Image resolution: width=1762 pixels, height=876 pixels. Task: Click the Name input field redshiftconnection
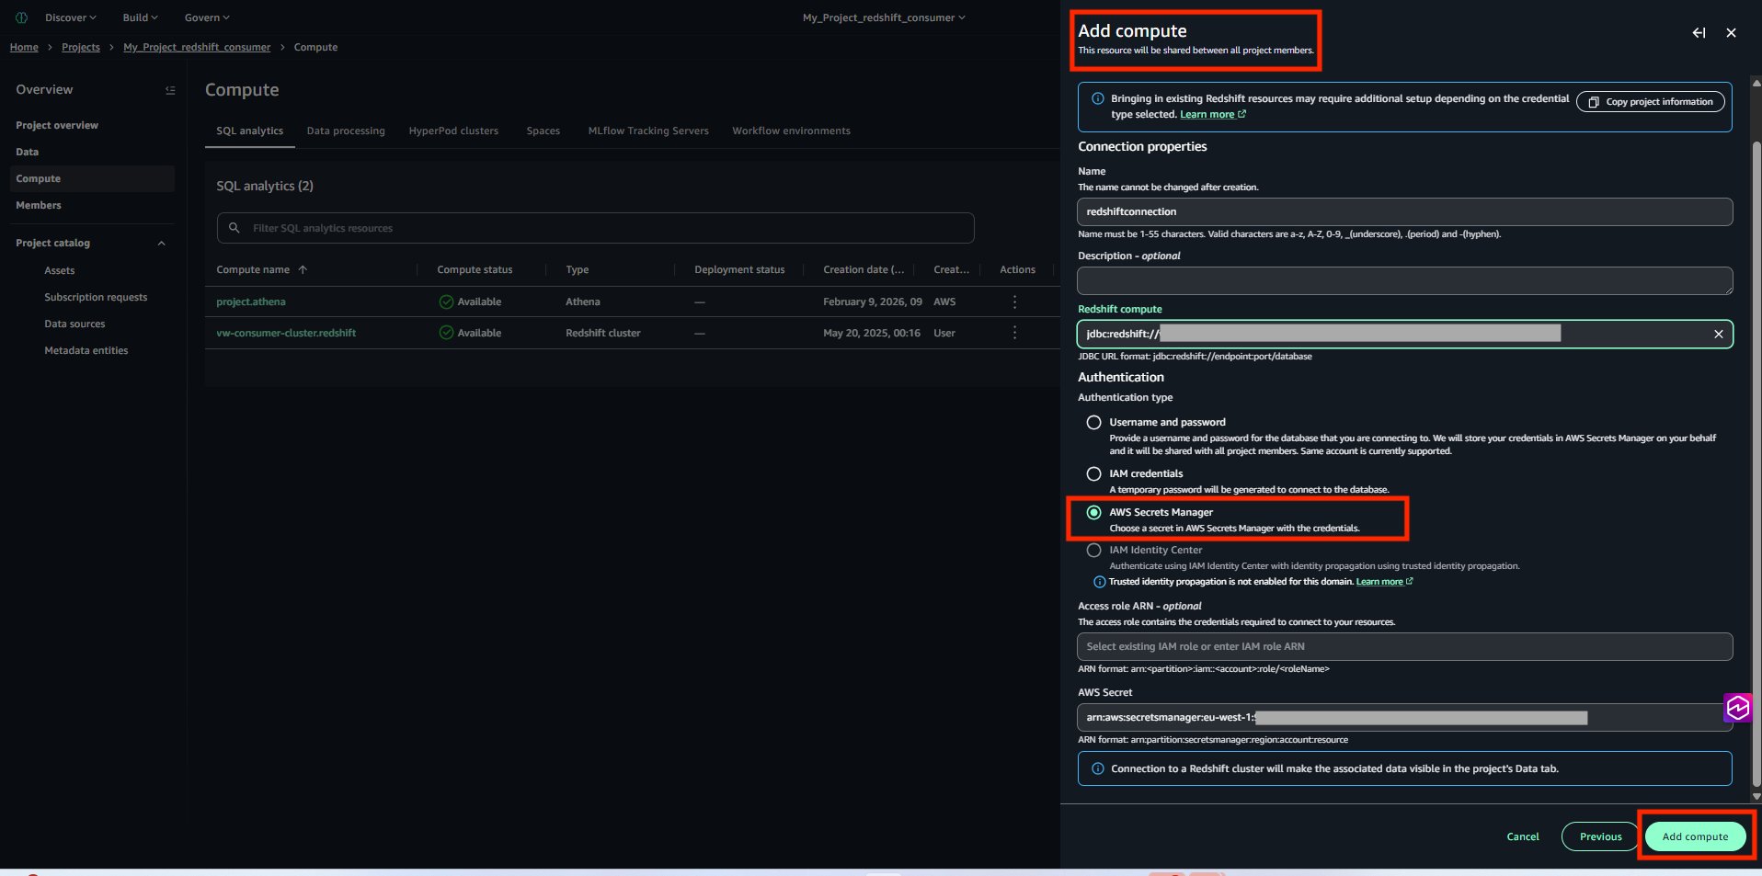[x=1404, y=211]
